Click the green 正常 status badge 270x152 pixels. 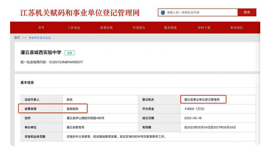70,53
